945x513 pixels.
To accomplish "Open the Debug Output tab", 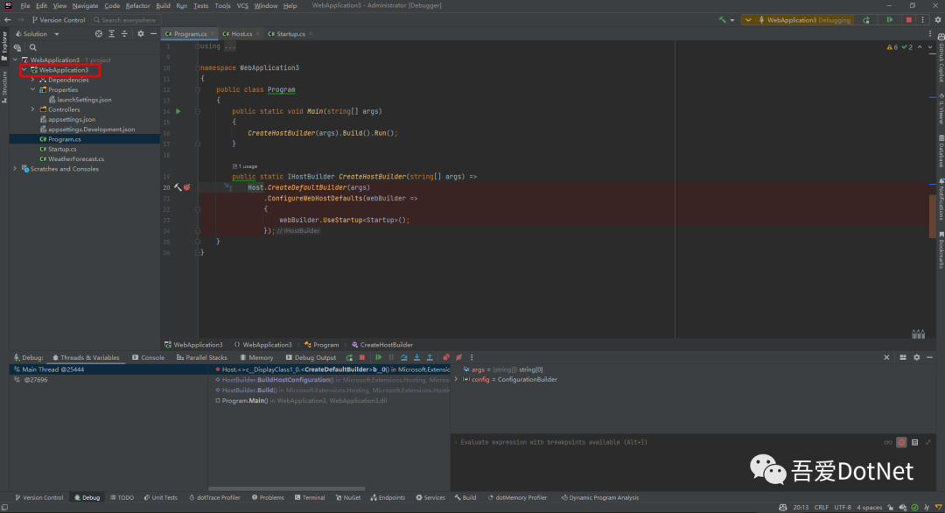I will pos(311,357).
